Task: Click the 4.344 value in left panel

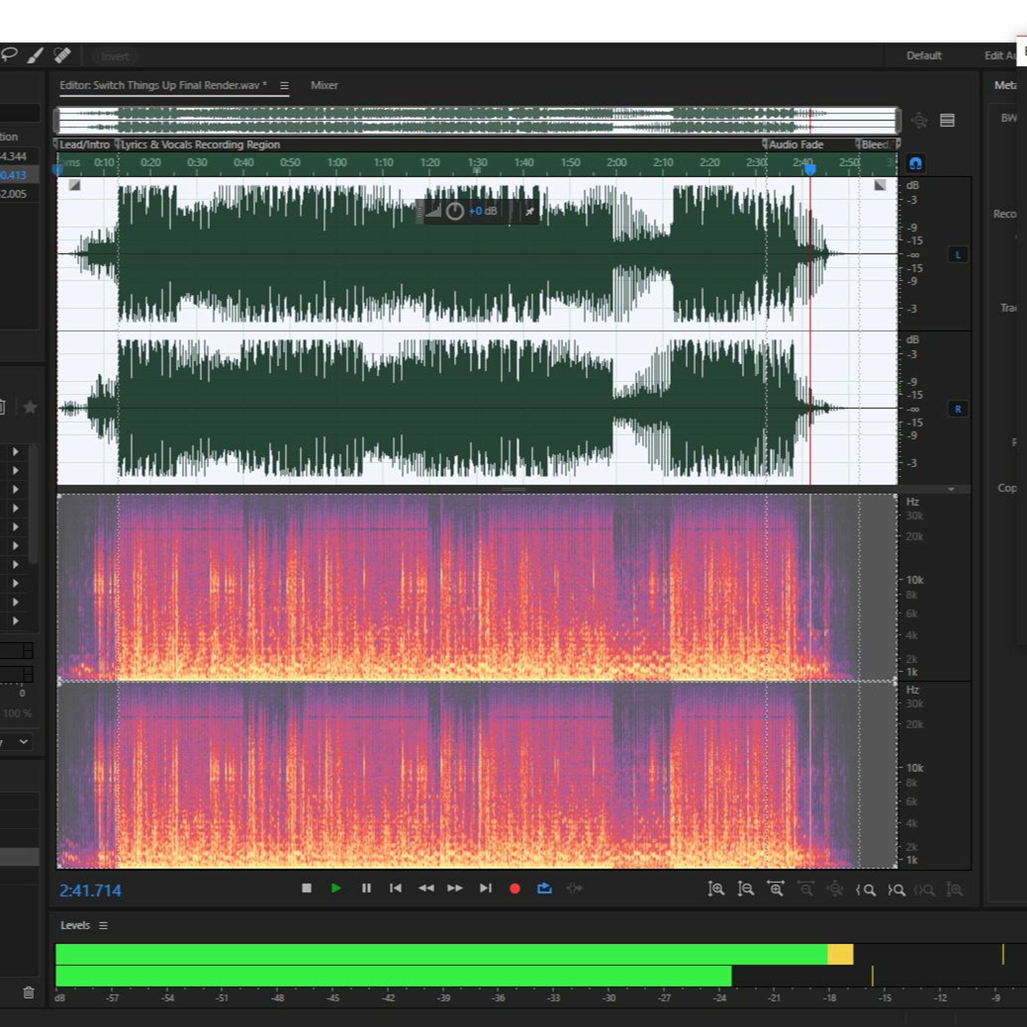Action: tap(13, 156)
